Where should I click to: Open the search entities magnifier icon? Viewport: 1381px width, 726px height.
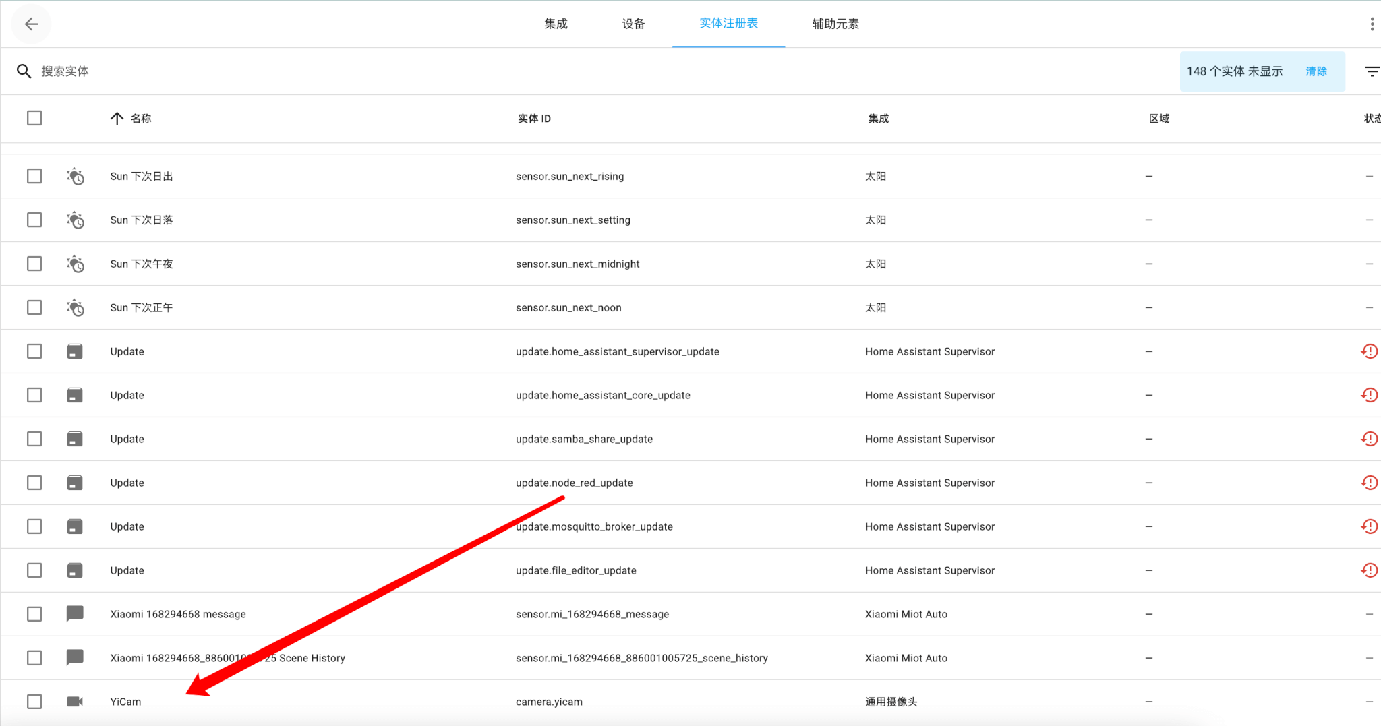(x=24, y=71)
